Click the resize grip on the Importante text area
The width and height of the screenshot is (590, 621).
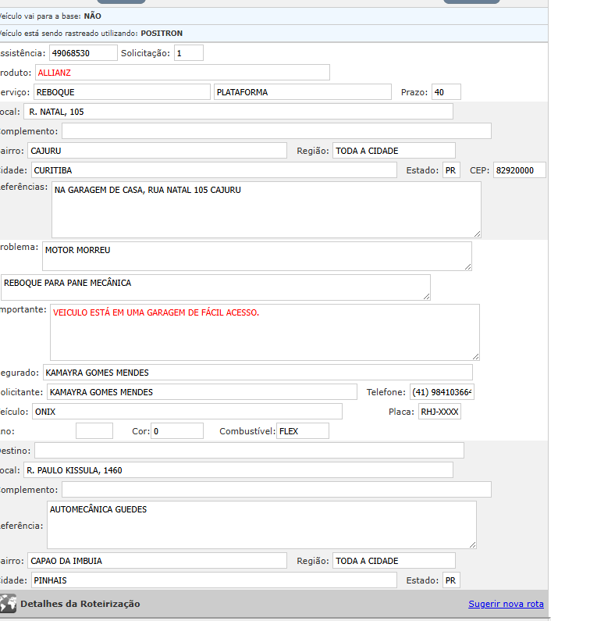[x=475, y=356]
